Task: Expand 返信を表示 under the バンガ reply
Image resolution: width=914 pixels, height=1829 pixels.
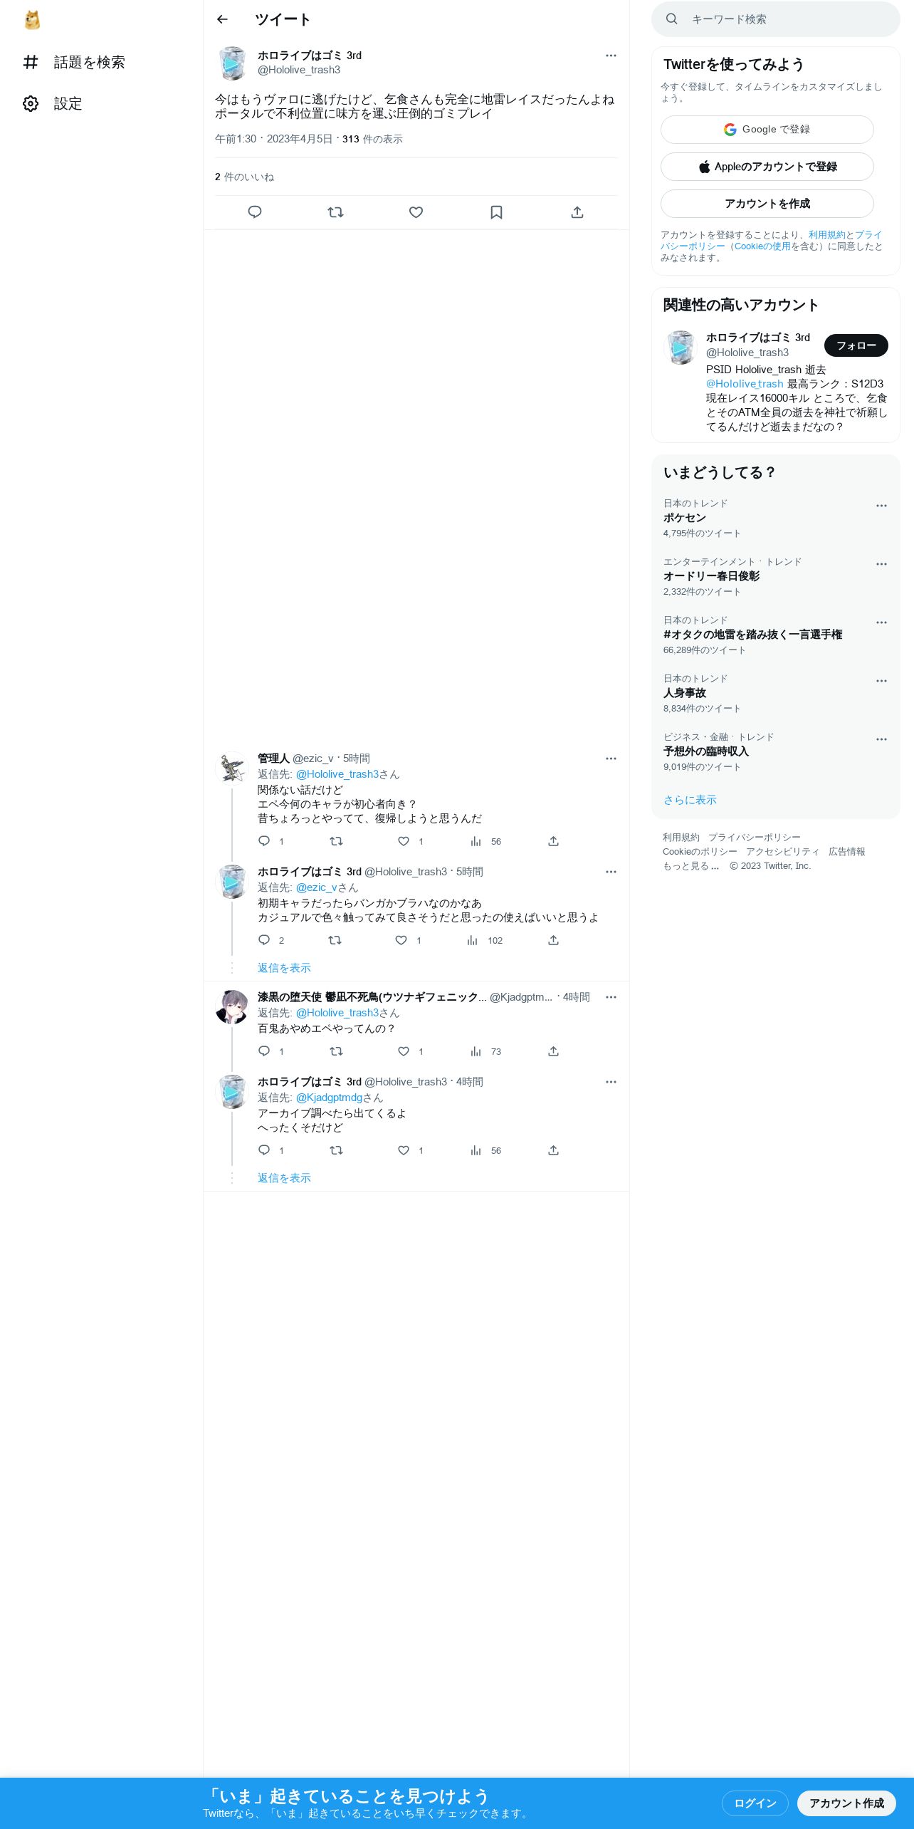Action: pyautogui.click(x=284, y=968)
